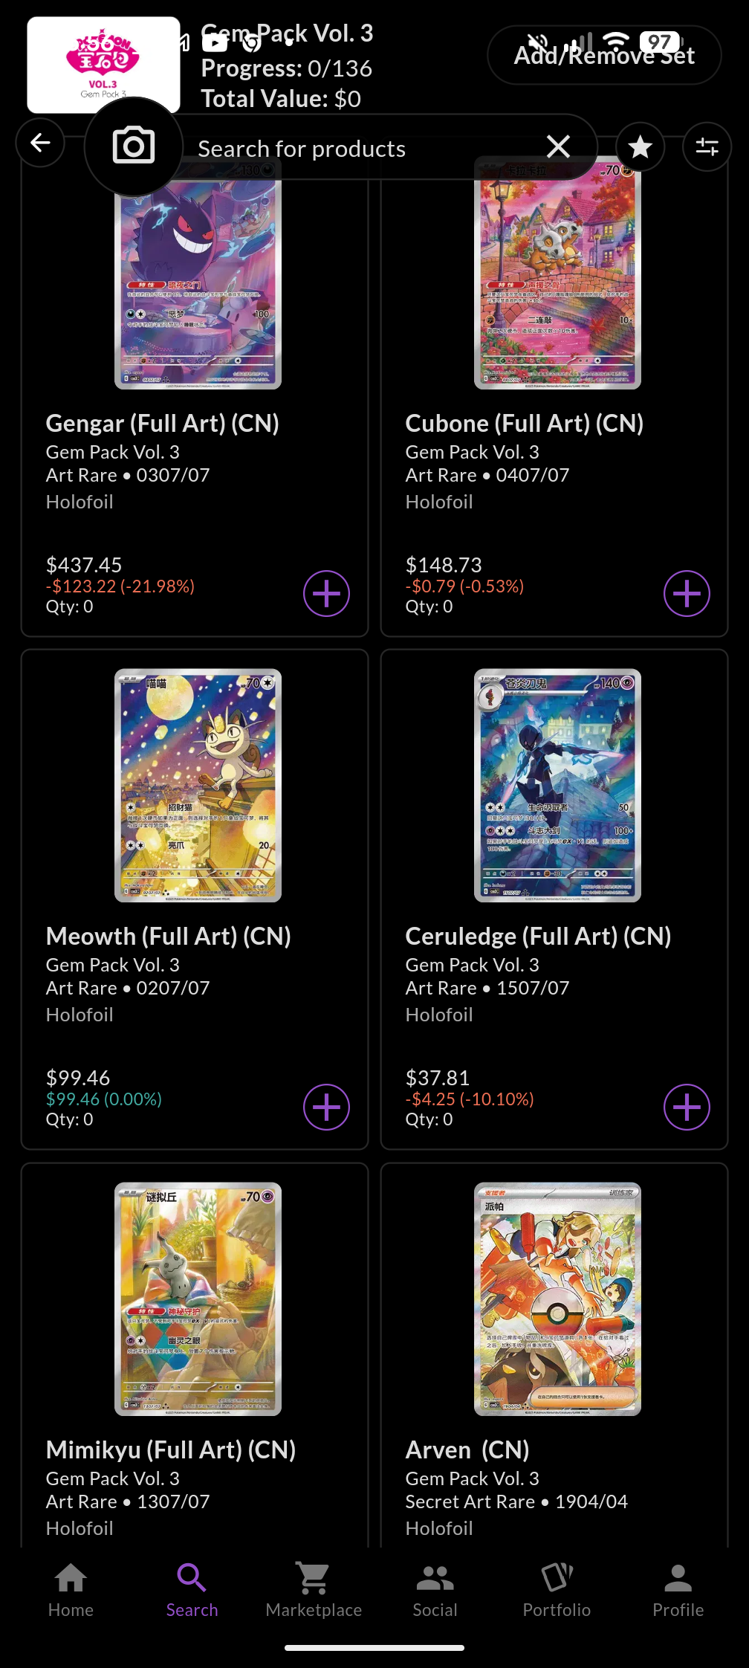749x1668 pixels.
Task: Open the Home tab
Action: pyautogui.click(x=71, y=1590)
